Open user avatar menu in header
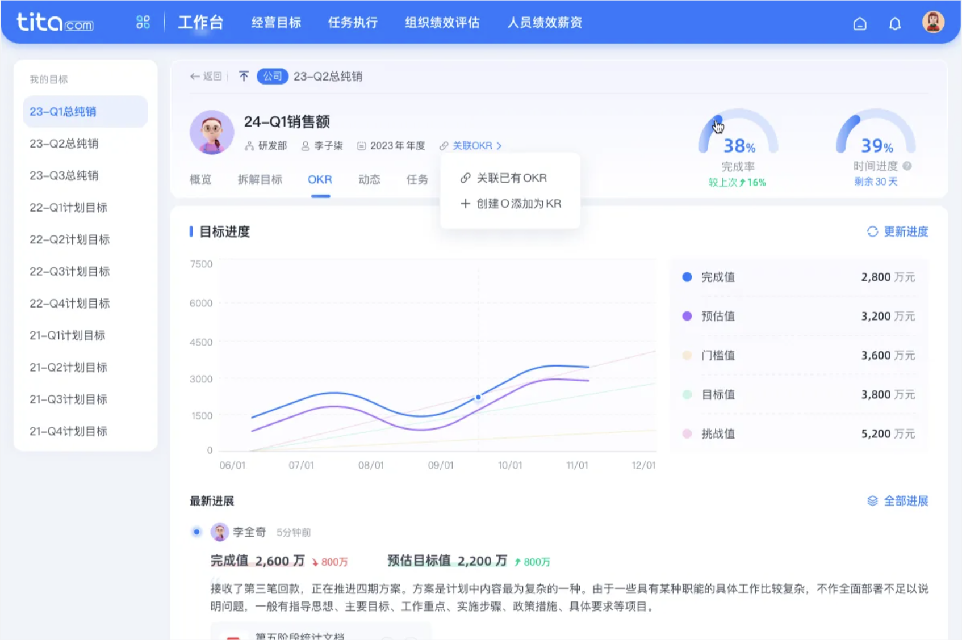The image size is (962, 640). click(933, 22)
